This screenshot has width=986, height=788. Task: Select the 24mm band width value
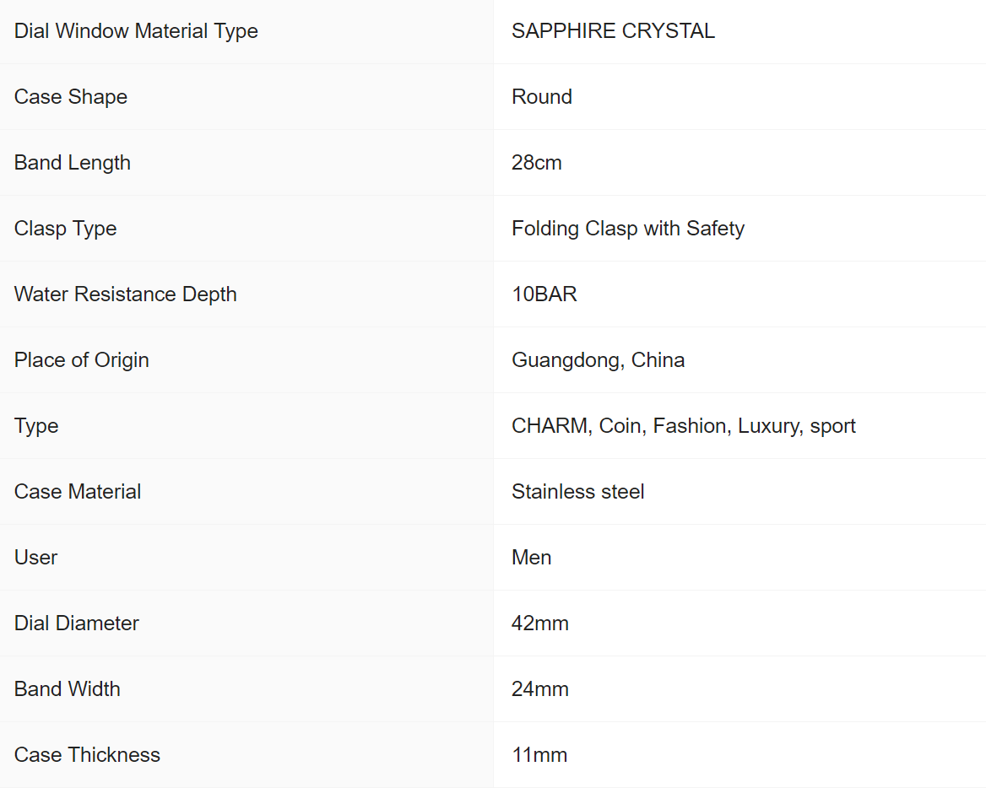[x=540, y=689]
